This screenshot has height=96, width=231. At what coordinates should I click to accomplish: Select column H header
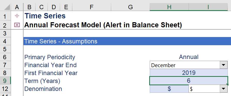pyautogui.click(x=169, y=7)
